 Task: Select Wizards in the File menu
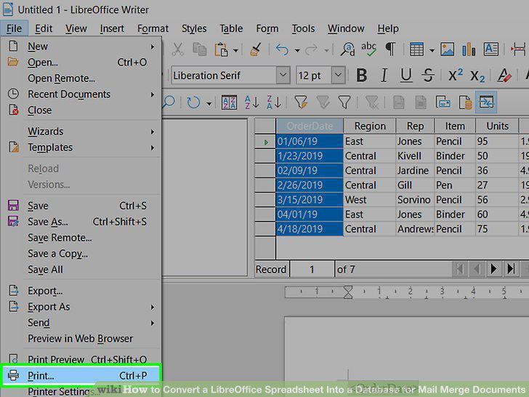click(81, 132)
